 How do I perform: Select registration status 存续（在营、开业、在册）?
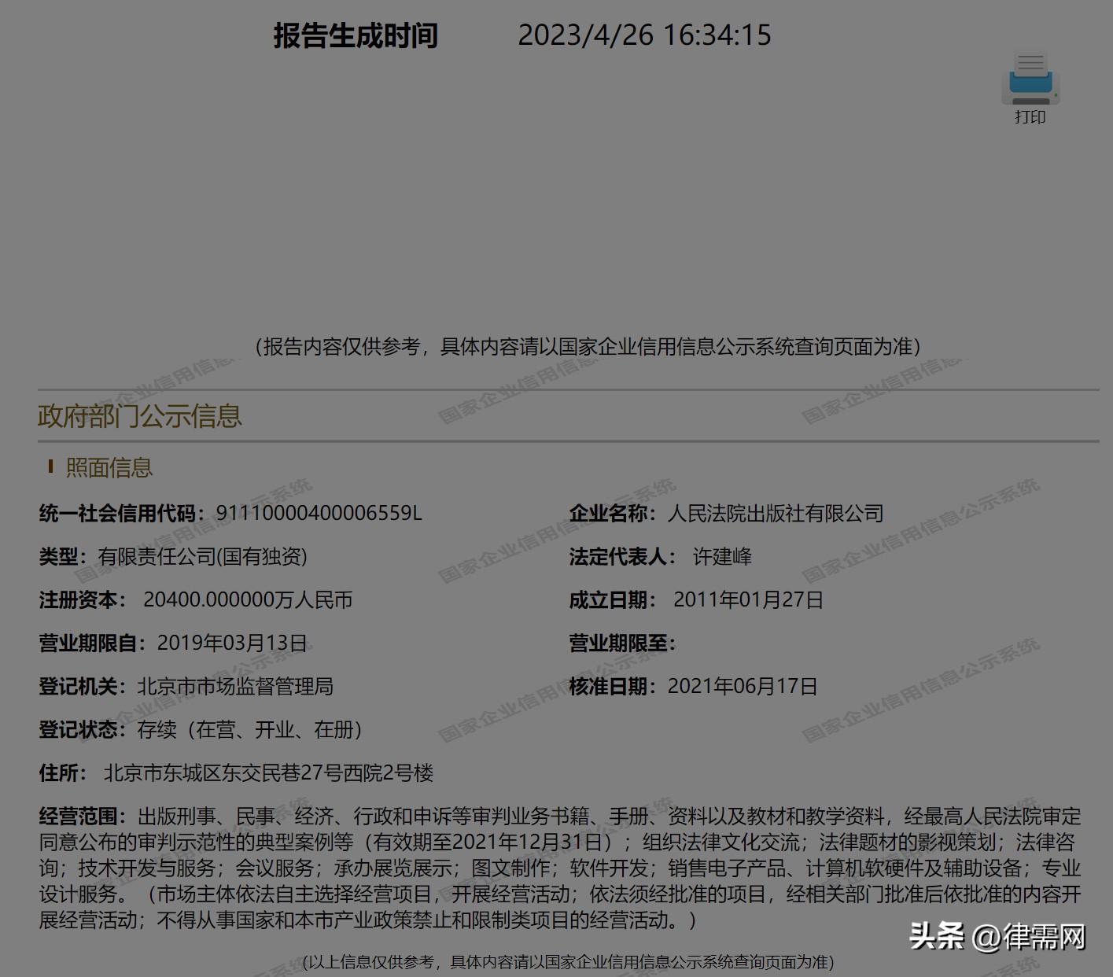click(250, 730)
